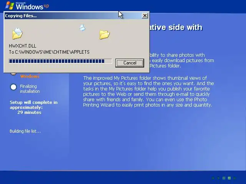Click the destination path C:\WINDOWS\IME\CHTIME\APPLETS

tap(52, 52)
